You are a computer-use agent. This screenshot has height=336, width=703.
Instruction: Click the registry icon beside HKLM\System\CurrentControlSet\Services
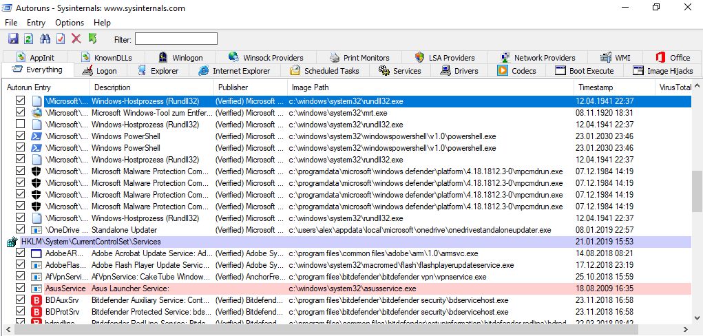(x=12, y=242)
